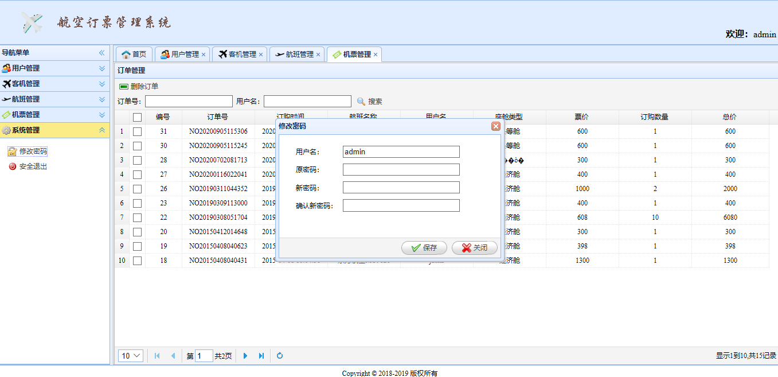Switch to the 客机管理 tab
778x377 pixels.
tap(239, 55)
